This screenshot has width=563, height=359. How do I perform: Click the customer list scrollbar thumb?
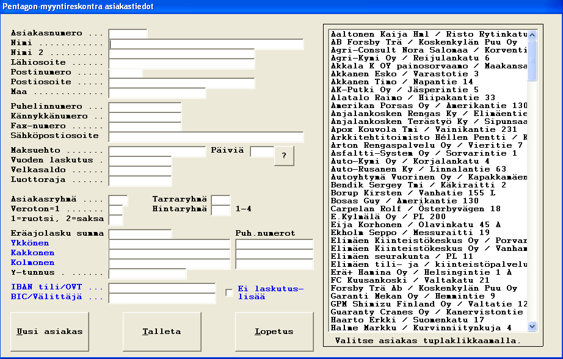coord(531,60)
